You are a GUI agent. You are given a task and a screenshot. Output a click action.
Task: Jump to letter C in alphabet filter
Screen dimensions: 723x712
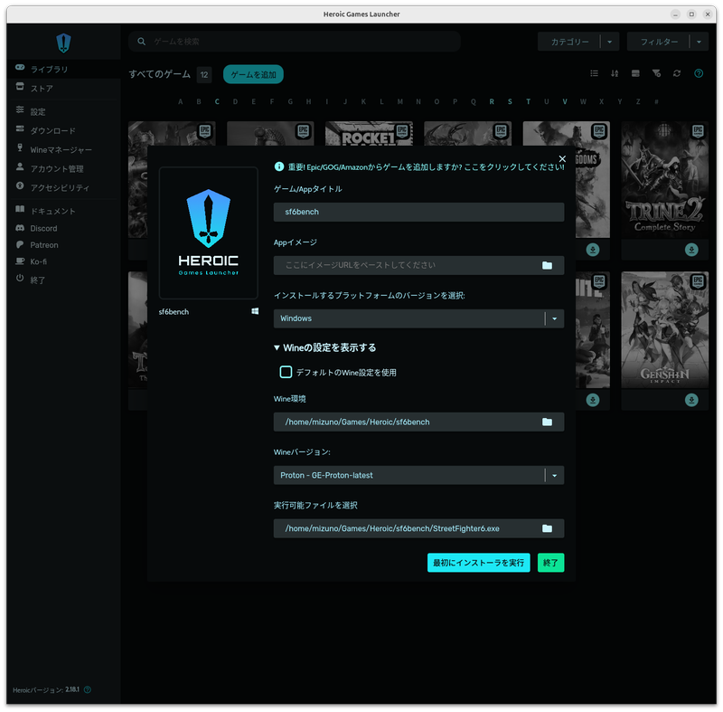click(217, 101)
